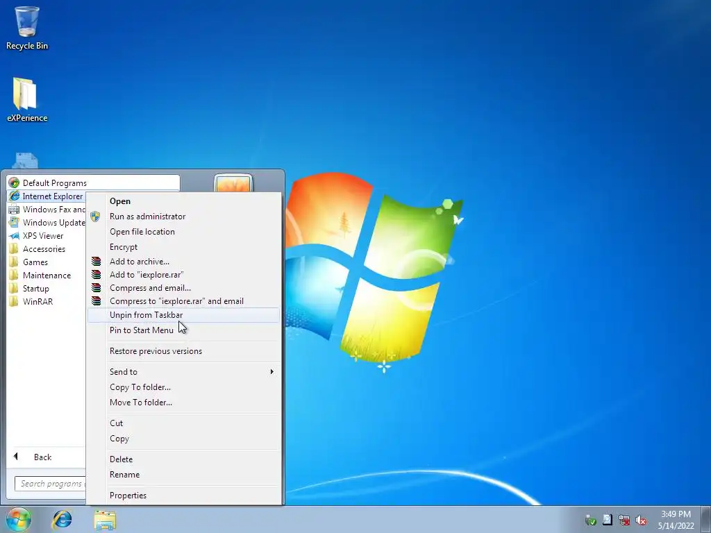
Task: Select Copy from context menu
Action: (183, 439)
